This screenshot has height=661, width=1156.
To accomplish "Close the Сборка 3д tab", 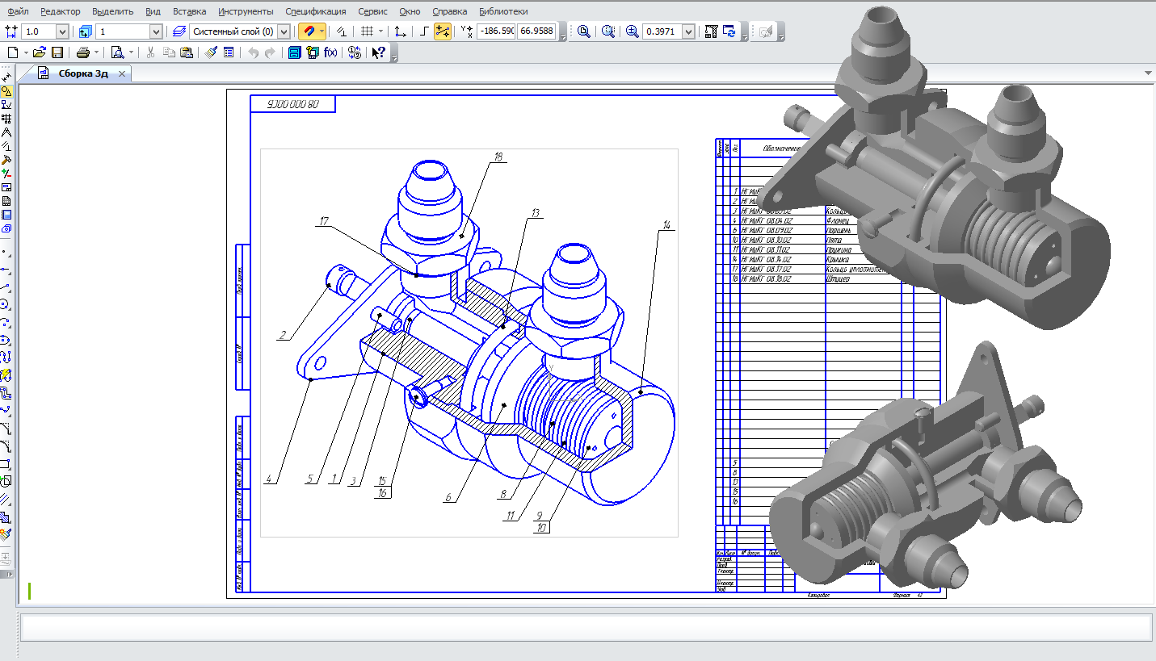I will (x=122, y=73).
